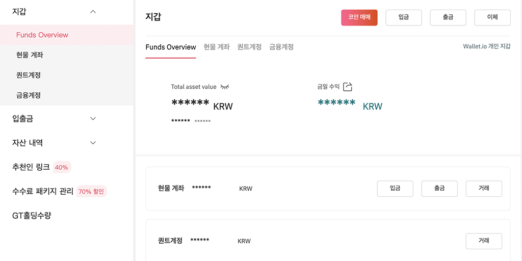Open 금융계정 in the sidebar
Image resolution: width=522 pixels, height=261 pixels.
click(29, 95)
